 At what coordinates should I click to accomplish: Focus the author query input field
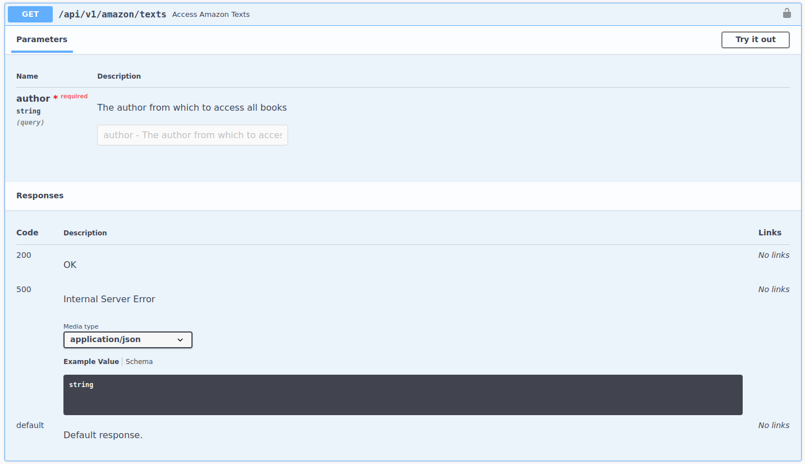(192, 135)
